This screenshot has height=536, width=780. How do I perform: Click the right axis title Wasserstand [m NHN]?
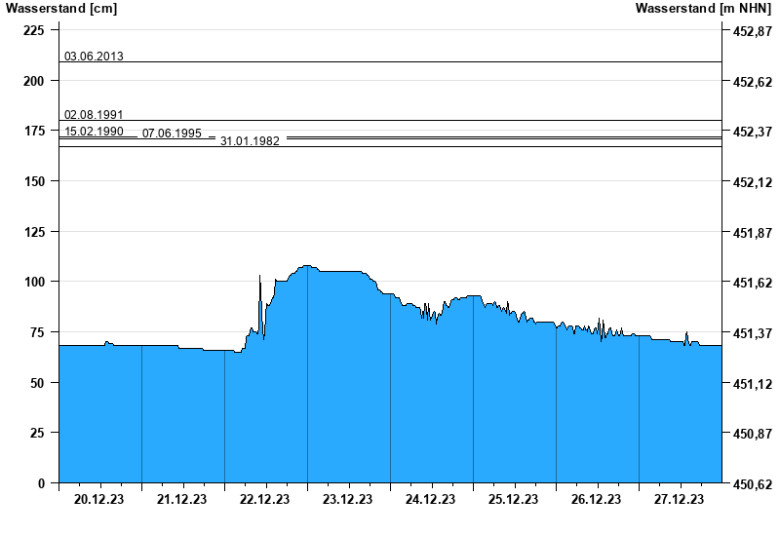tap(706, 9)
